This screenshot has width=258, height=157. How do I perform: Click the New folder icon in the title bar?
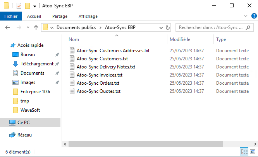[28, 6]
